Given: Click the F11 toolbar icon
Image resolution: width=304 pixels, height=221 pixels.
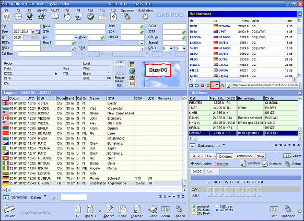Looking at the screenshot, I should tap(102, 17).
